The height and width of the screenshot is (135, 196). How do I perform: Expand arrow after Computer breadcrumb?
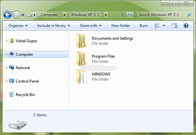tap(64, 15)
